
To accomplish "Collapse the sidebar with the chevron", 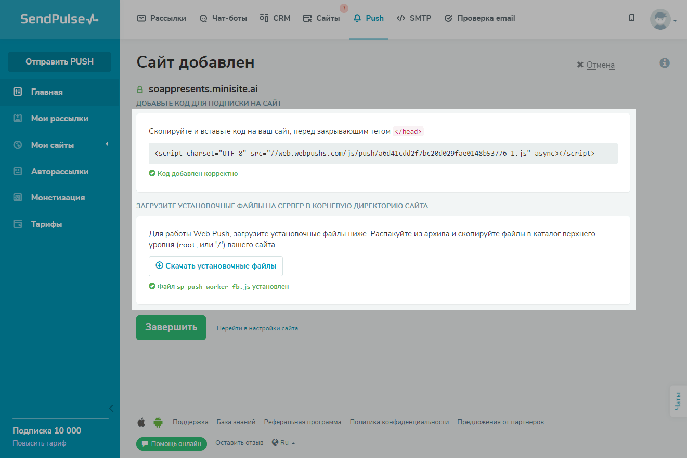I will point(111,408).
